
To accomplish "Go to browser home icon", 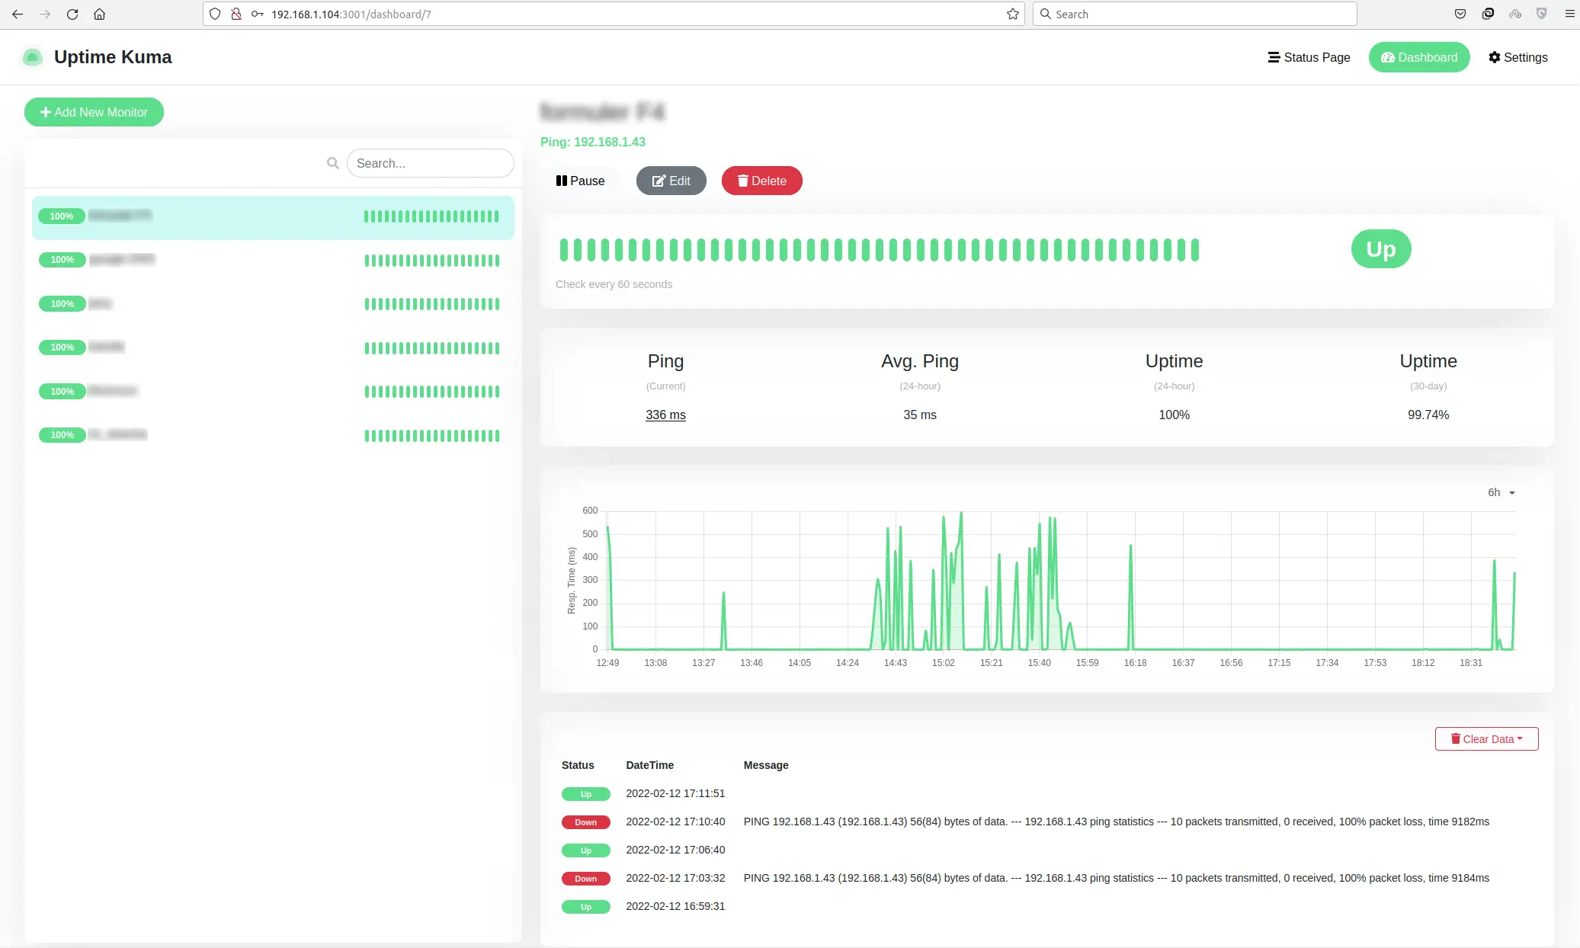I will (x=99, y=14).
